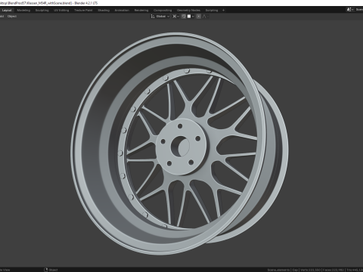Open the Animation workspace tab

[122, 11]
